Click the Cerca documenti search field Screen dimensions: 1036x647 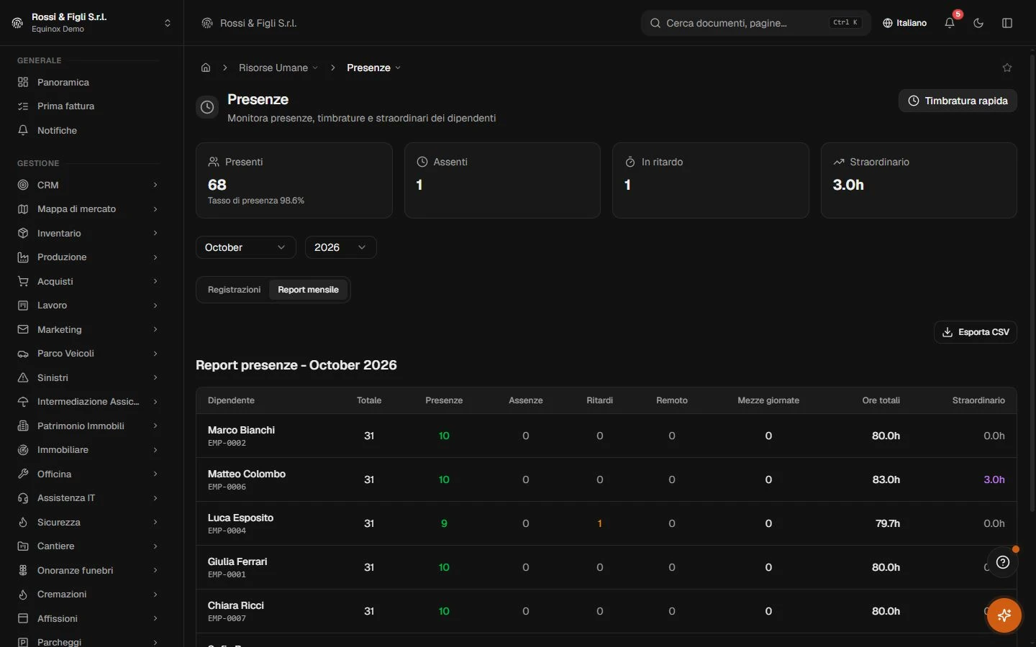tap(755, 23)
